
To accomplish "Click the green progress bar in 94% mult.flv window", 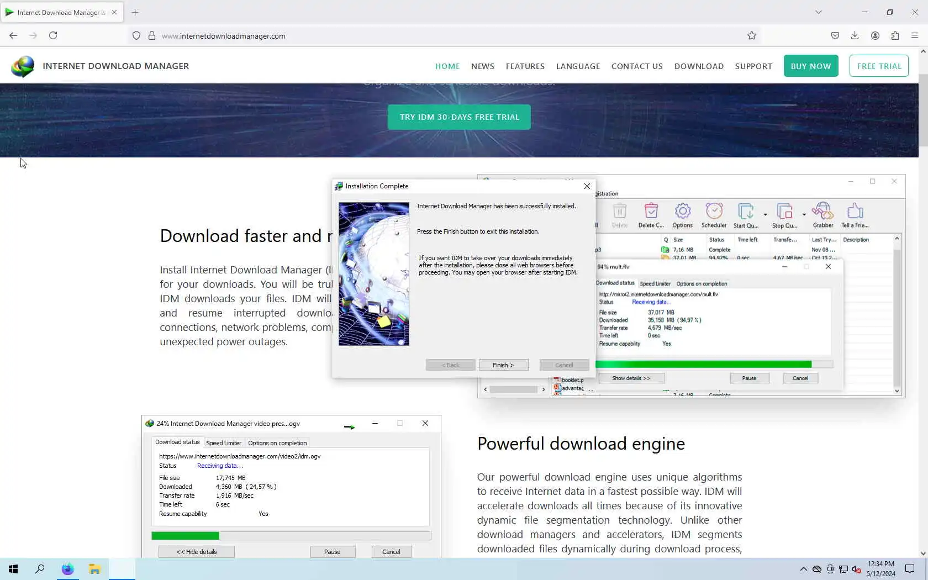I will point(704,365).
